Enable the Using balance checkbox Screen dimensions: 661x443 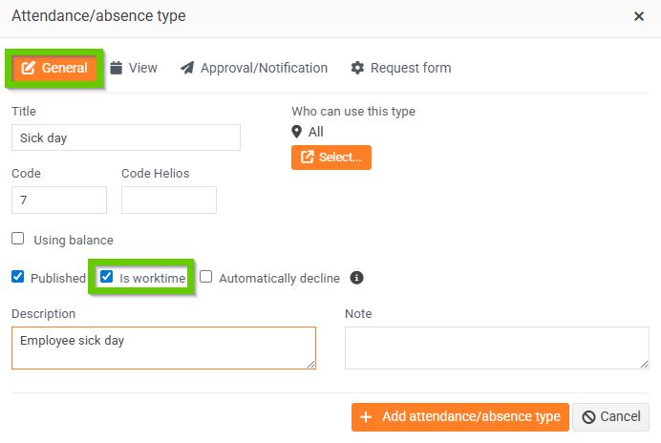(18, 239)
